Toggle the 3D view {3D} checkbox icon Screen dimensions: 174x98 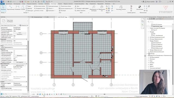[x=152, y=33]
